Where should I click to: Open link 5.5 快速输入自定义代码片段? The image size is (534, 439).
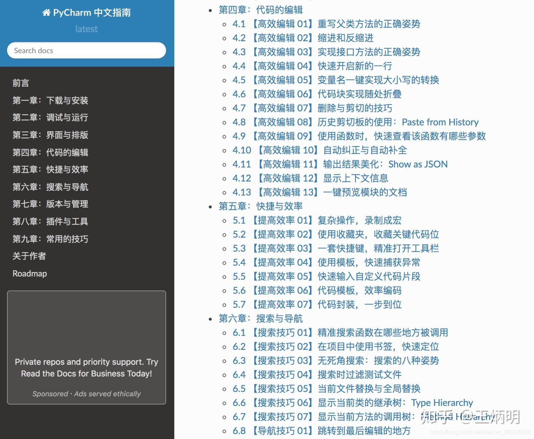[326, 277]
